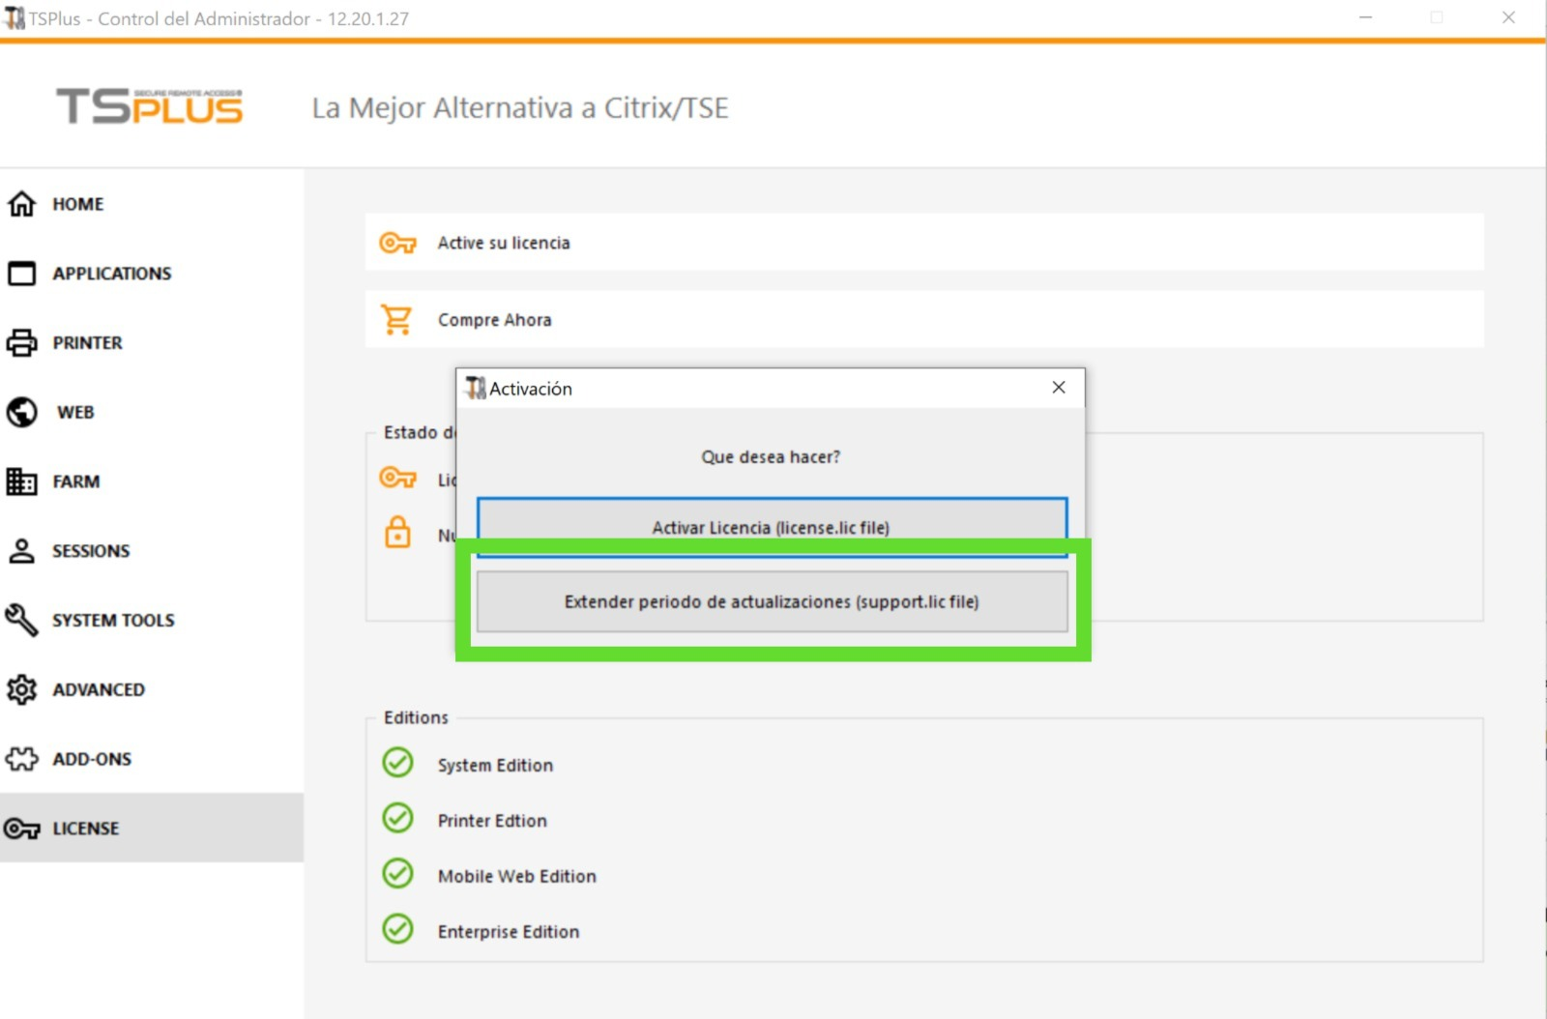
Task: Click the orange key icon in Estado panel
Action: pyautogui.click(x=397, y=478)
